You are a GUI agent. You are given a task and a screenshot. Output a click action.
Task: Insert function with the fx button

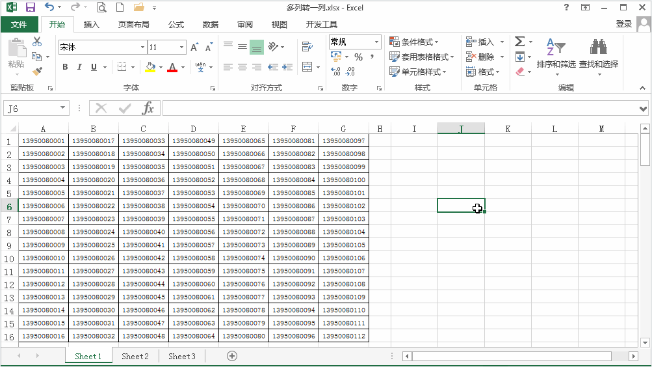(148, 109)
